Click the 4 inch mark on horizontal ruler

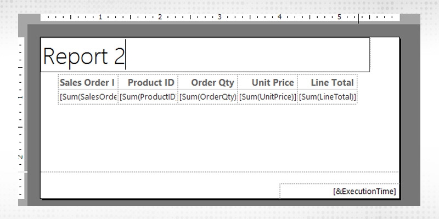click(279, 17)
